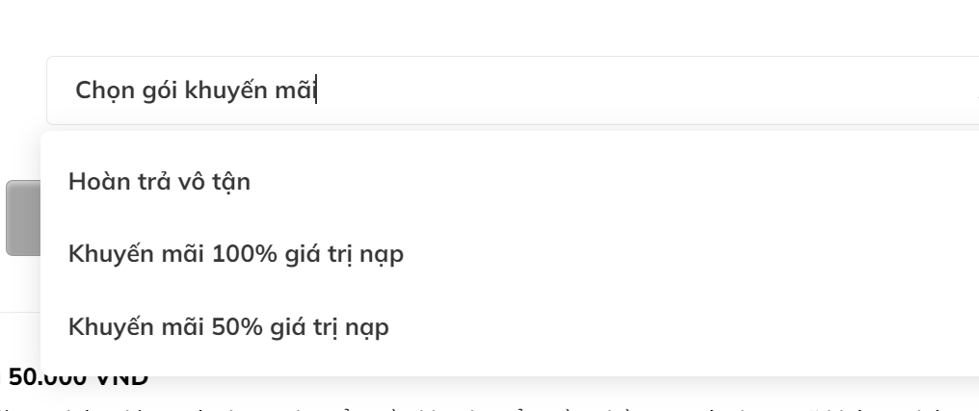The height and width of the screenshot is (411, 979).
Task: Pick the middle promotion list item
Action: click(x=235, y=254)
